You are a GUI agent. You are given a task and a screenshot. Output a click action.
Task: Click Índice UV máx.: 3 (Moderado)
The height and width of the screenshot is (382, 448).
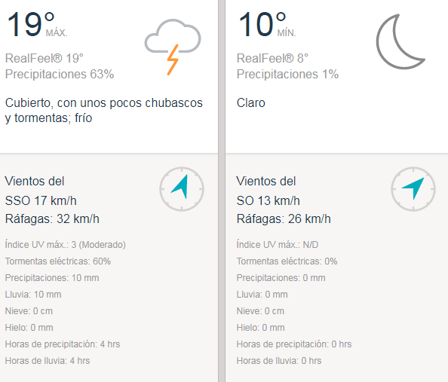pos(66,245)
